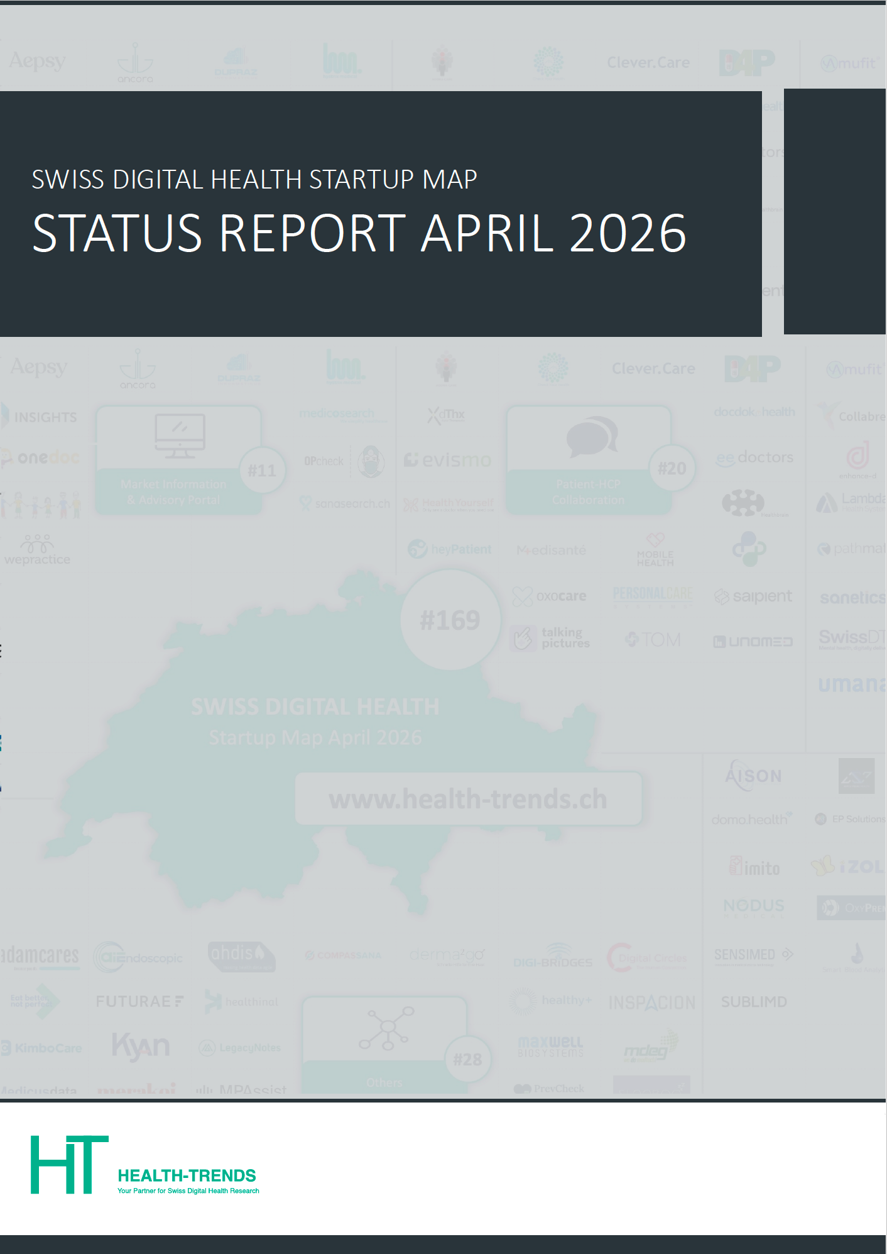
Task: Click the evismo logo
Action: coord(448,460)
